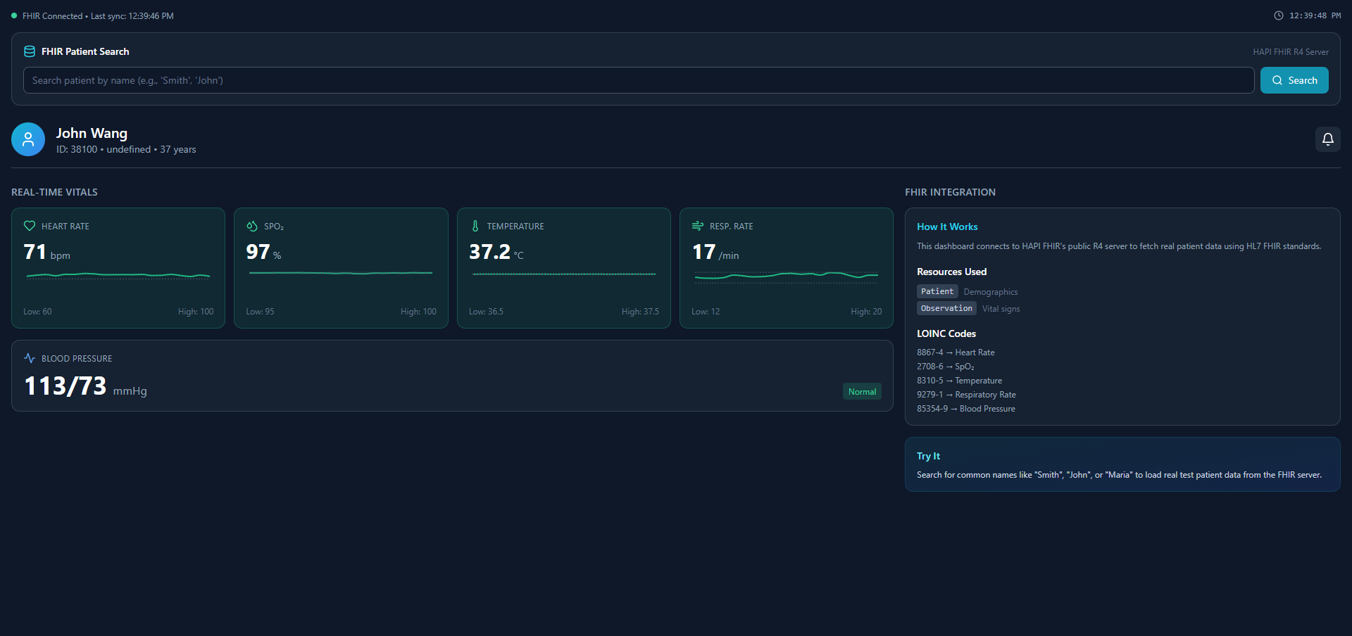Click the Patient resource badge

coord(937,291)
